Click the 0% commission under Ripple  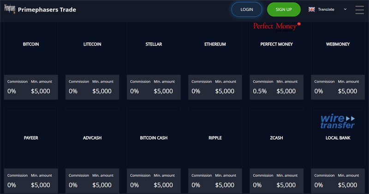pos(196,185)
